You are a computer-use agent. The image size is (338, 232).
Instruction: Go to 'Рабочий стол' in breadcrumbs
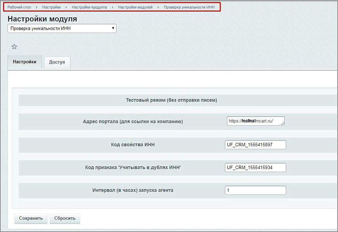pos(19,7)
